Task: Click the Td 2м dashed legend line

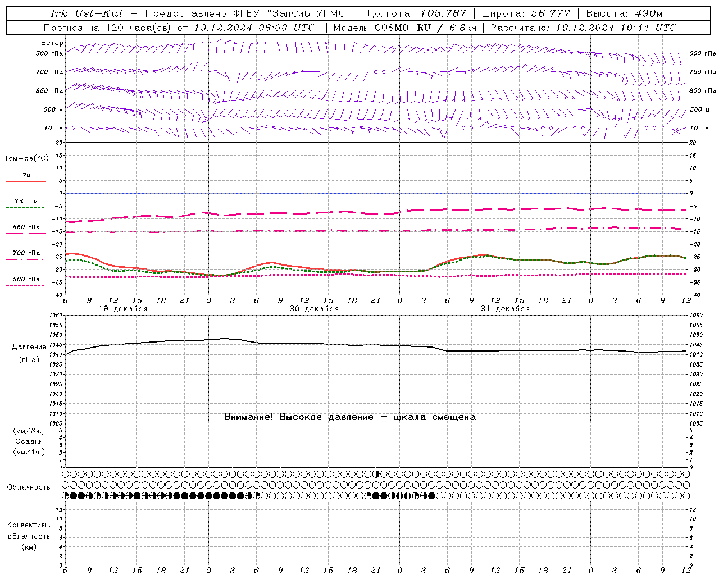Action: coord(25,207)
